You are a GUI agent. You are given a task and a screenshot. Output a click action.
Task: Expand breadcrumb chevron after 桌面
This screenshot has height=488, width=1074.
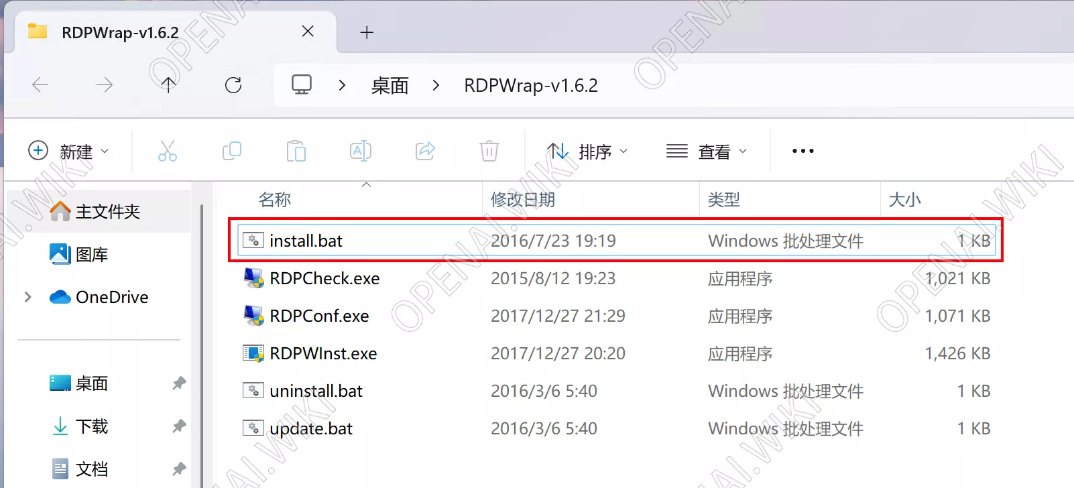pos(436,85)
